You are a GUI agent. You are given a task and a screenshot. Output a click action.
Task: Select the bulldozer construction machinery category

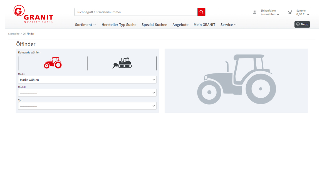[122, 63]
